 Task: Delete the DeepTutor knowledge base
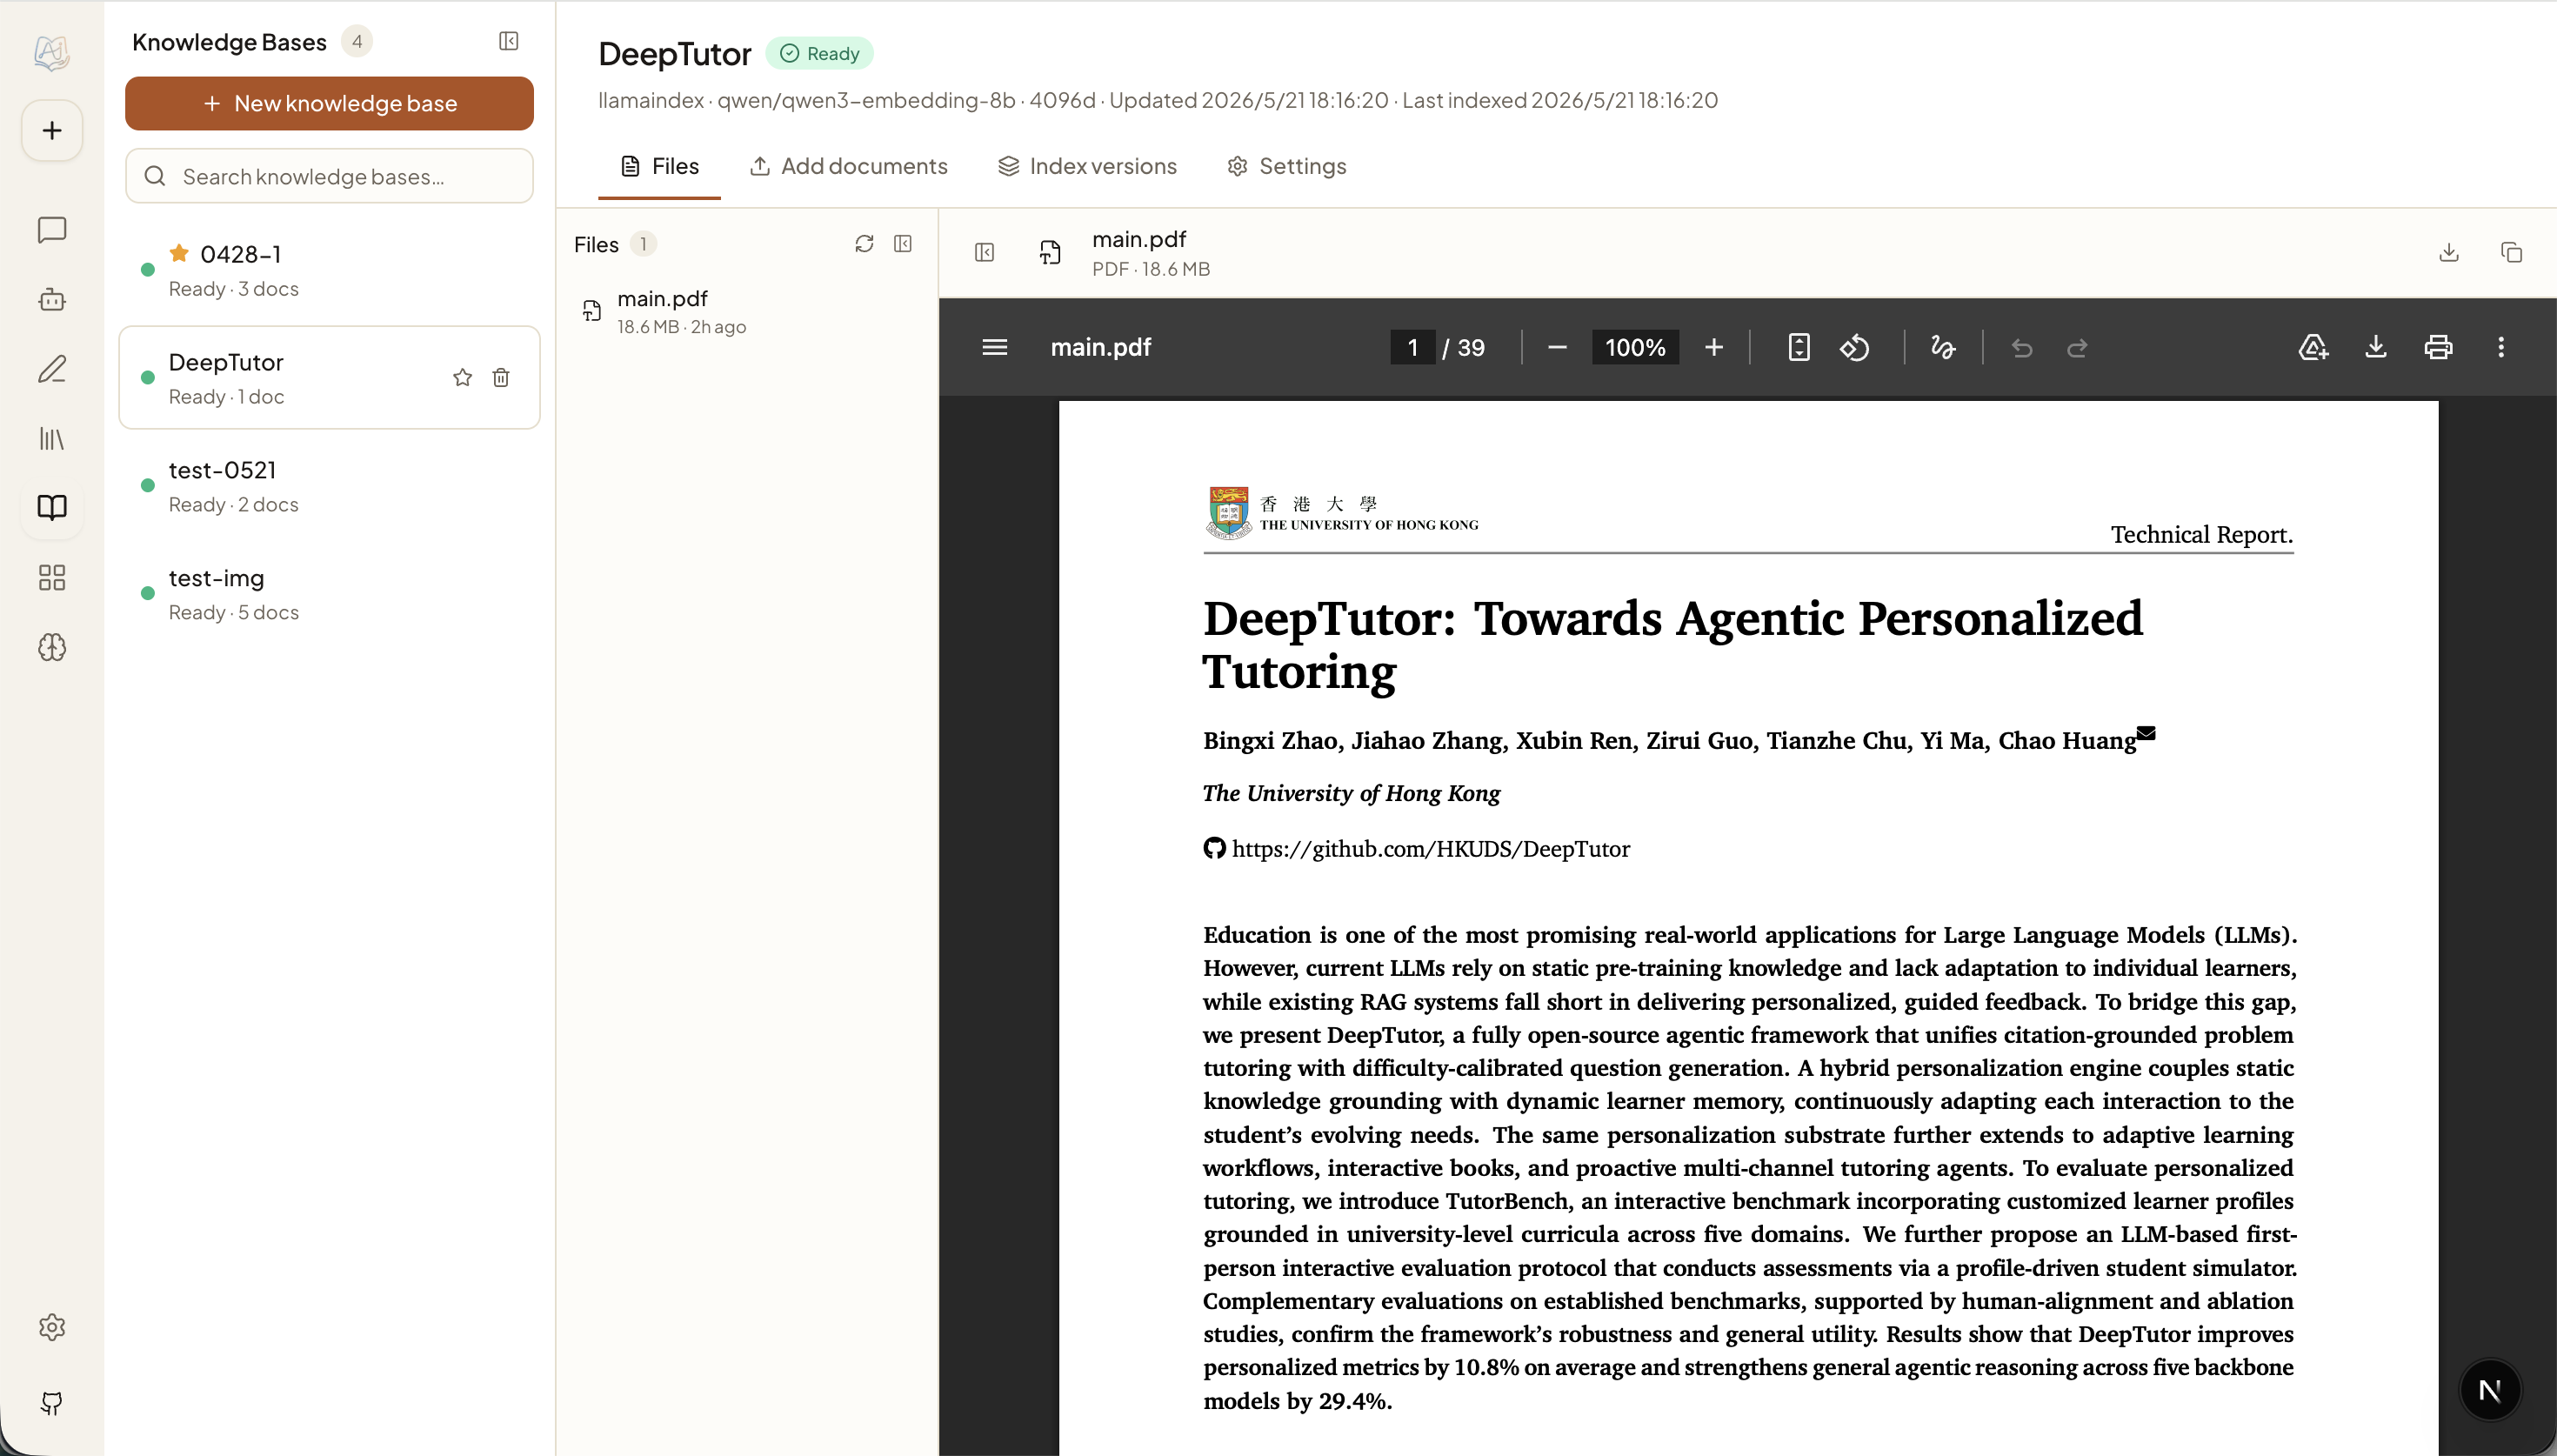(x=501, y=377)
